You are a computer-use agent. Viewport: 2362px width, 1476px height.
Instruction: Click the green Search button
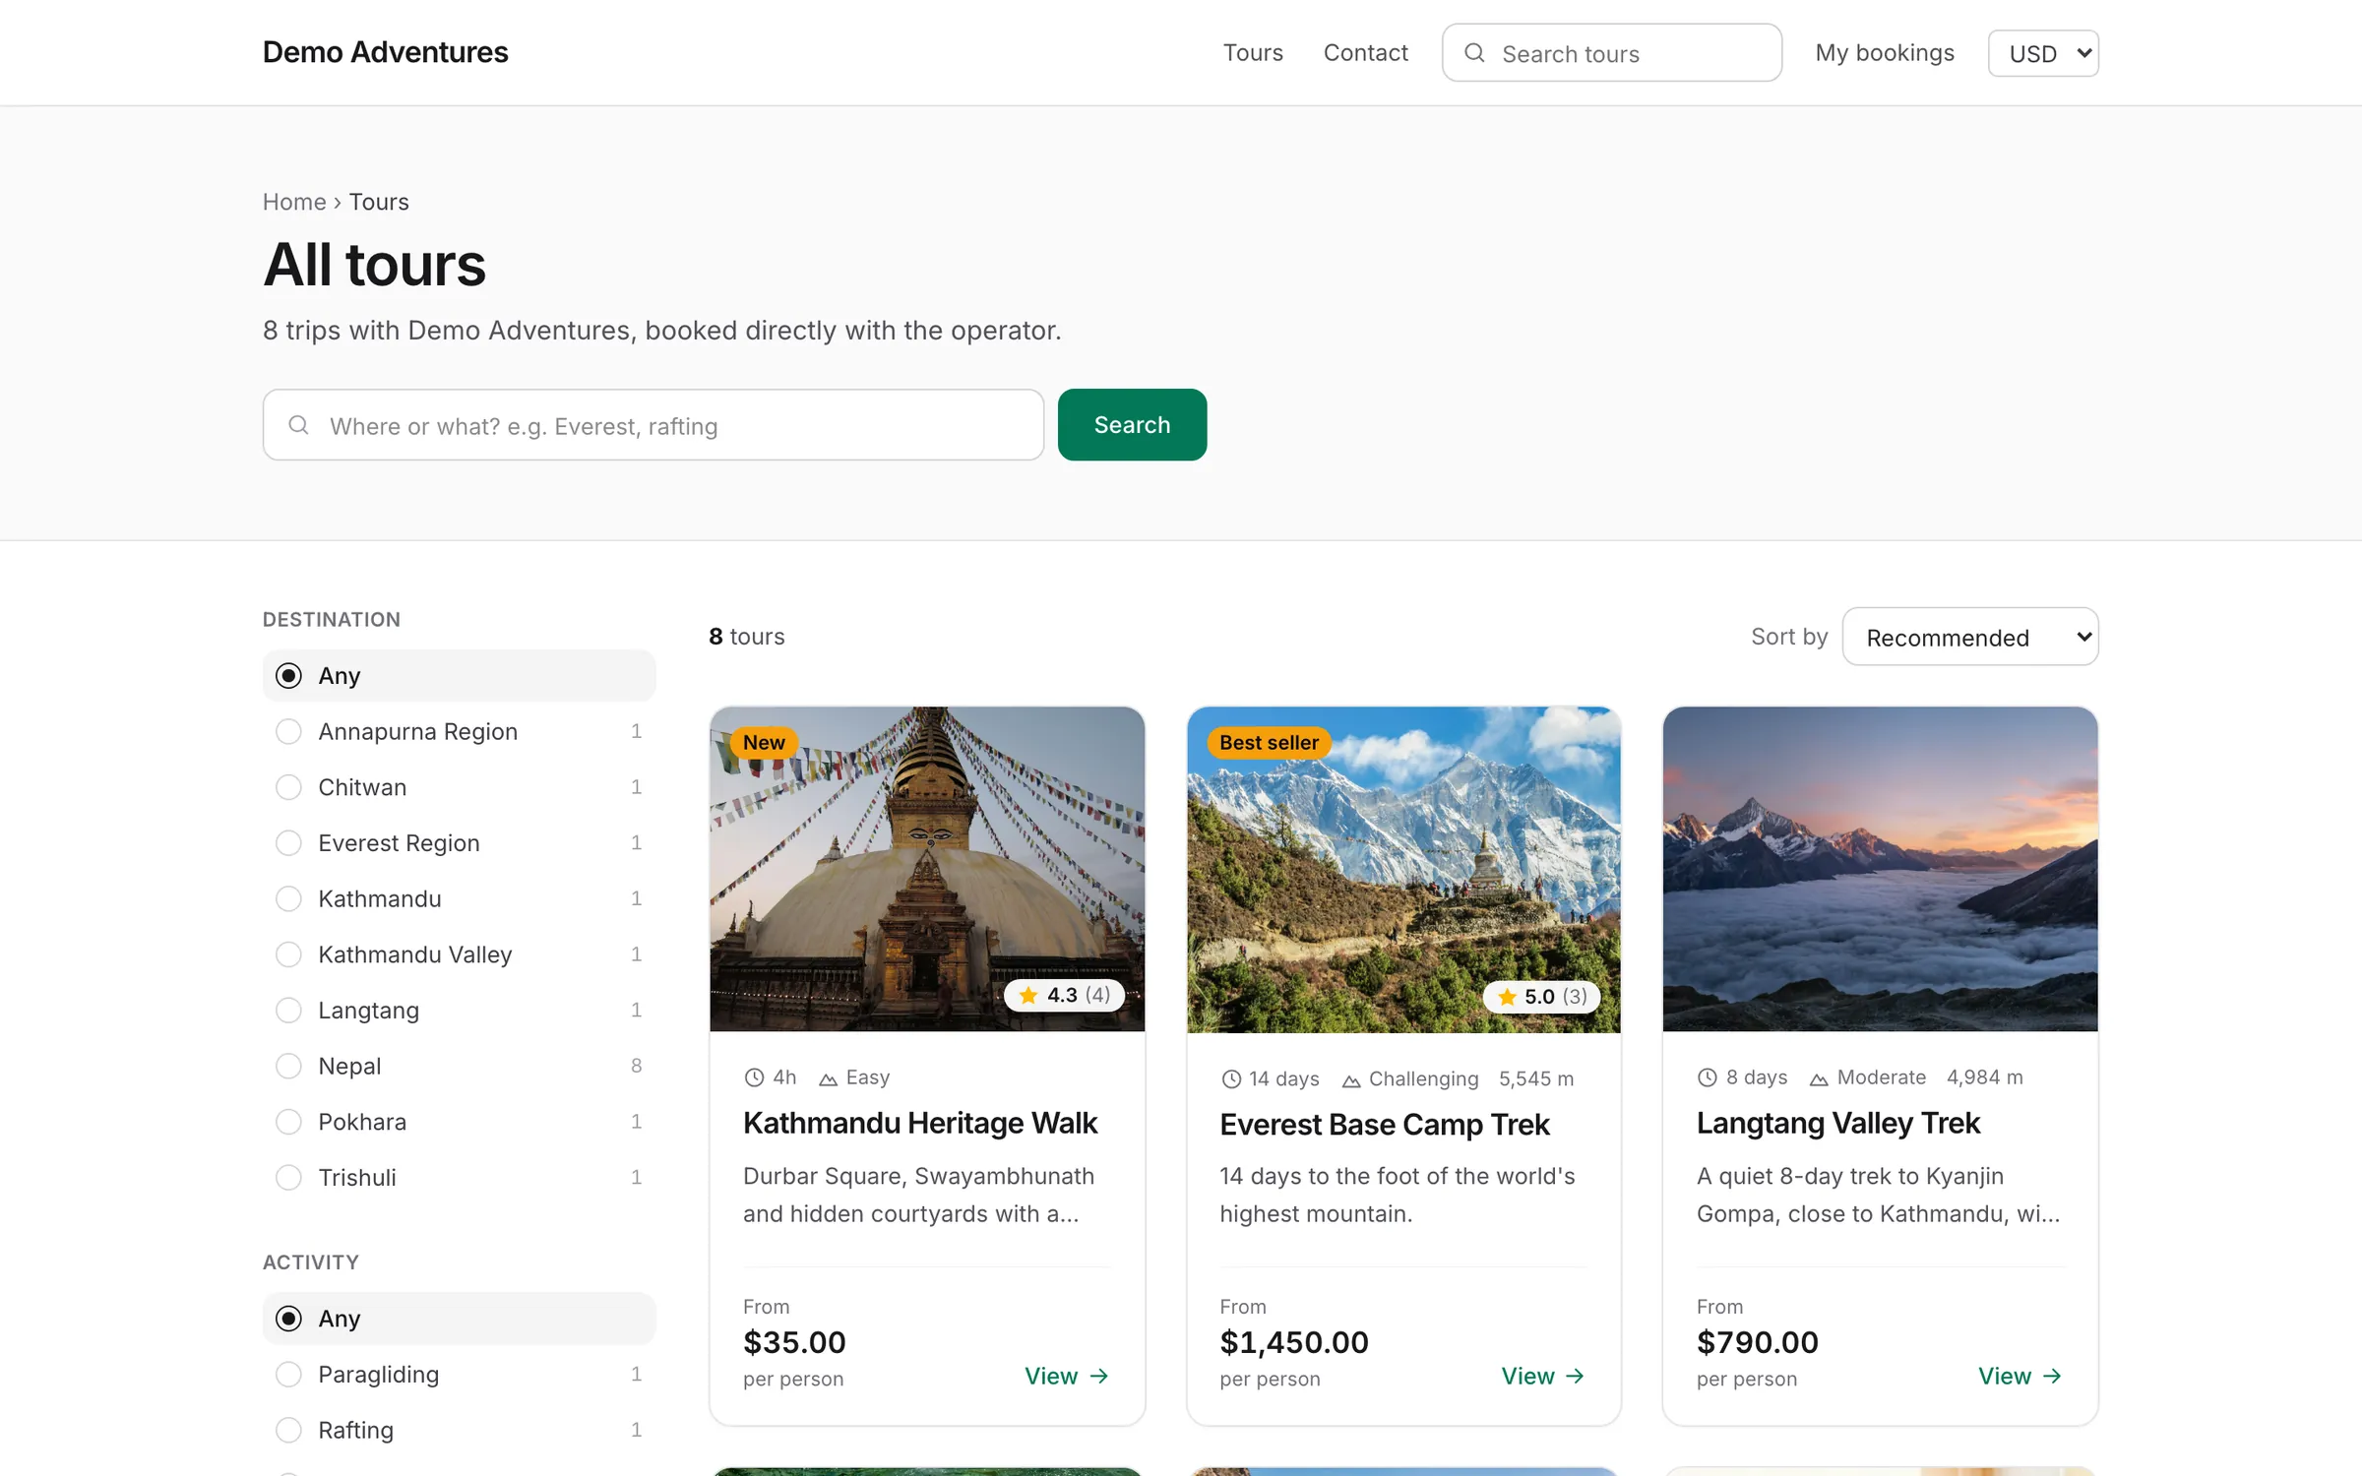click(1132, 425)
